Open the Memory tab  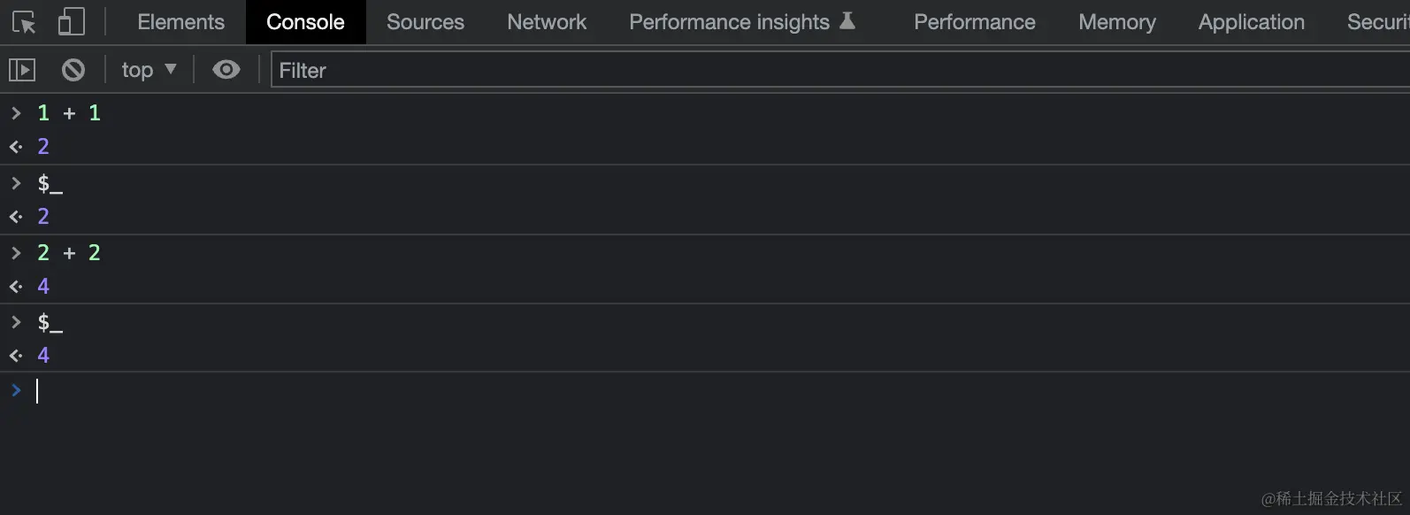point(1116,22)
